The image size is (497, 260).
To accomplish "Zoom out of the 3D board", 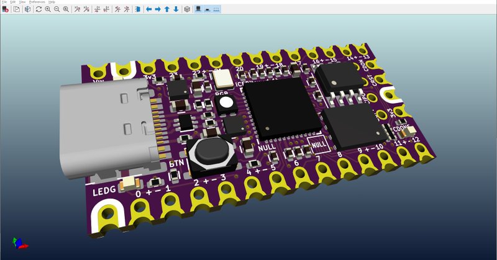I will tap(57, 9).
